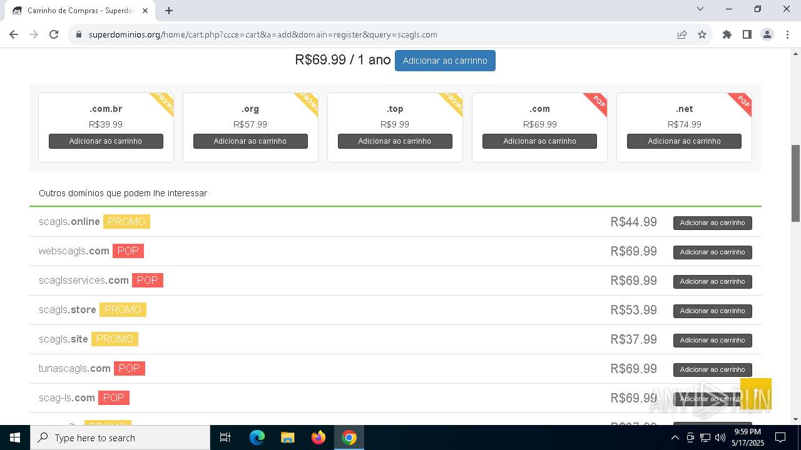This screenshot has width=801, height=450.
Task: Open Task View on taskbar
Action: (x=225, y=437)
